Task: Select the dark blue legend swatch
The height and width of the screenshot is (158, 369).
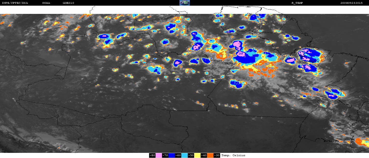Action: (x=171, y=155)
